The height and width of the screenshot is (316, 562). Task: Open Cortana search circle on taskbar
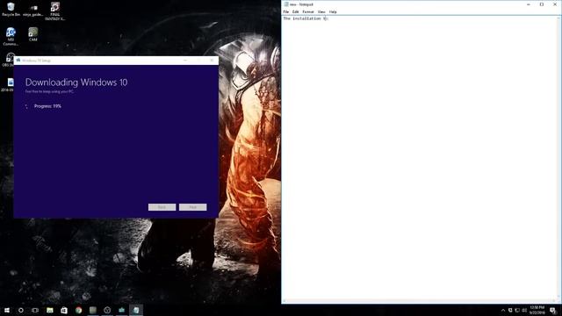tap(21, 310)
